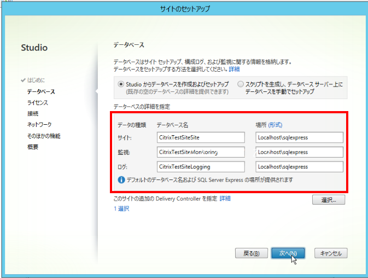Click the データベース名 column header text
This screenshot has width=368, height=278.
pyautogui.click(x=172, y=125)
